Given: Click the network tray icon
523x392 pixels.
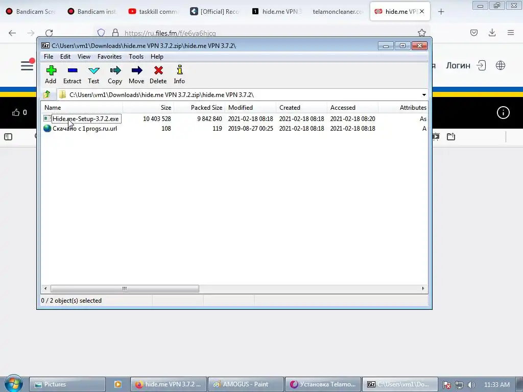Looking at the screenshot, I should point(459,385).
